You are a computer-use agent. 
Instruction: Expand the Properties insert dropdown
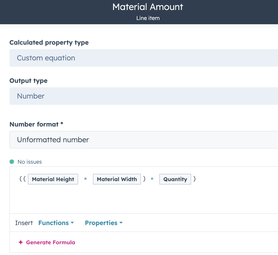pos(104,223)
